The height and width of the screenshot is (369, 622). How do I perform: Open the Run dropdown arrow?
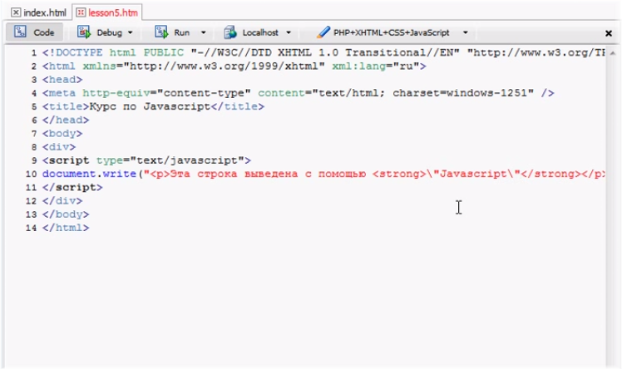pyautogui.click(x=204, y=33)
